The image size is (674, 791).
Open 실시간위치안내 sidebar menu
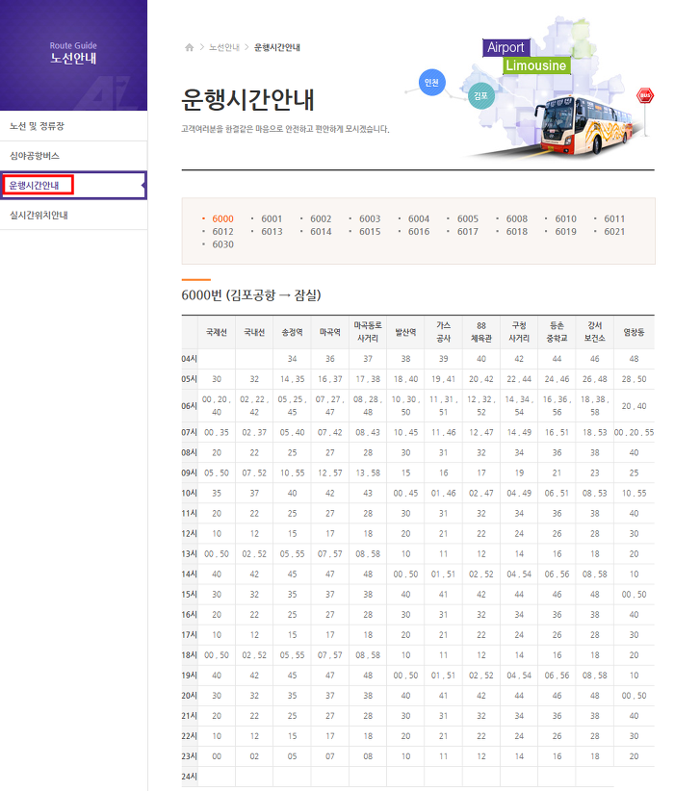[x=73, y=215]
